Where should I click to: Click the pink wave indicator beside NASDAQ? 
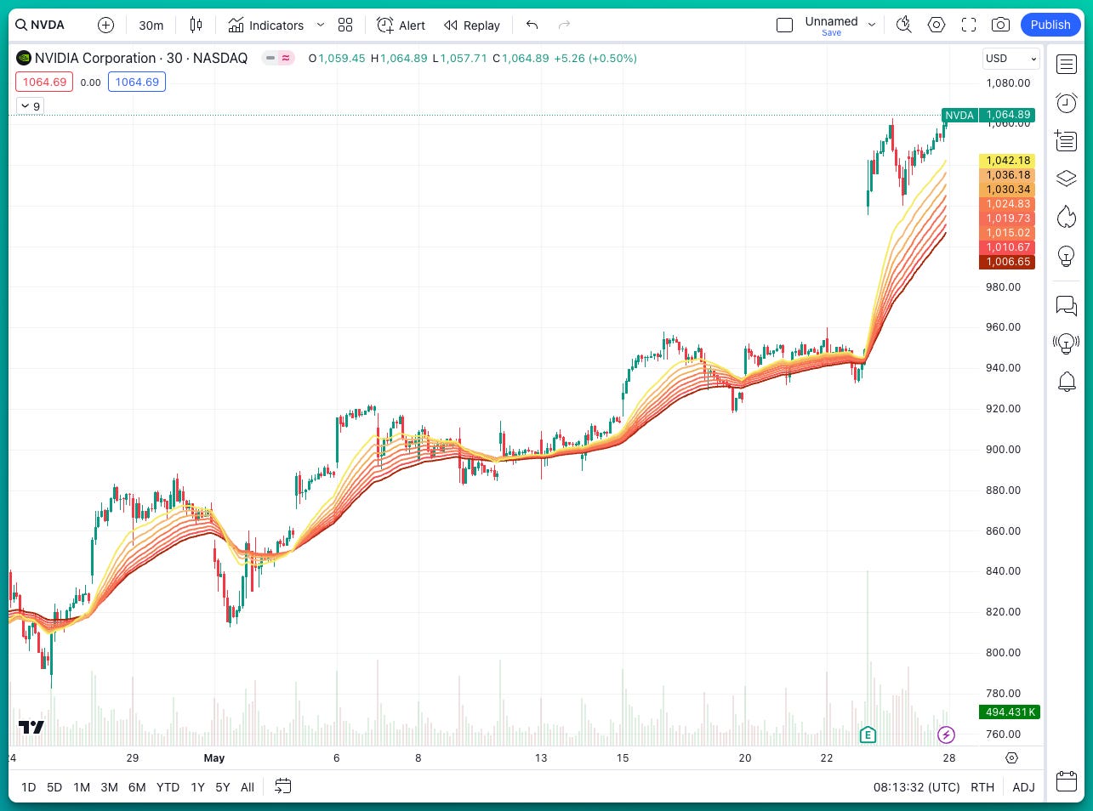click(286, 59)
